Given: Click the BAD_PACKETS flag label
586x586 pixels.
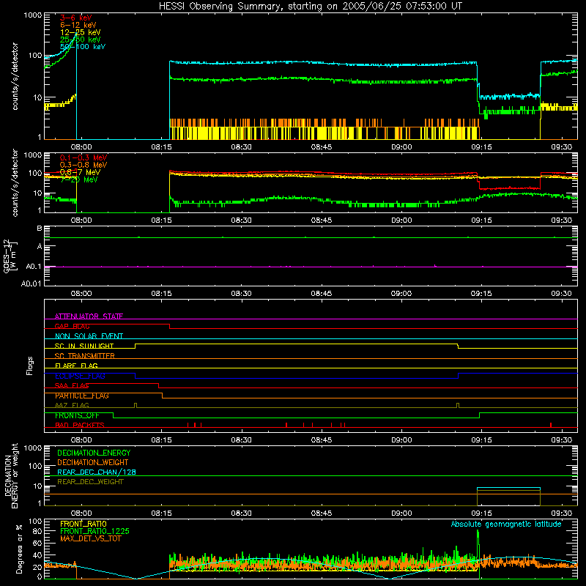Looking at the screenshot, I should coord(80,425).
